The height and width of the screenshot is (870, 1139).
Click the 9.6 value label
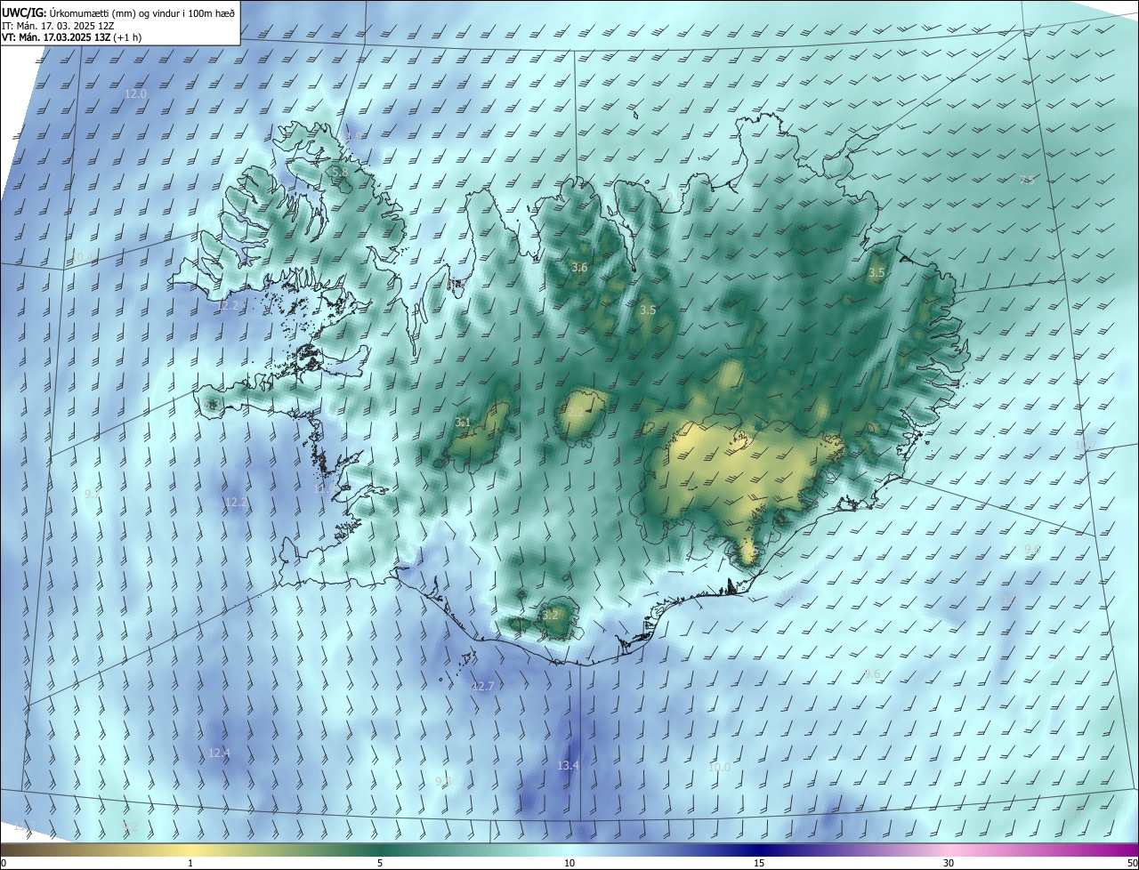[872, 674]
